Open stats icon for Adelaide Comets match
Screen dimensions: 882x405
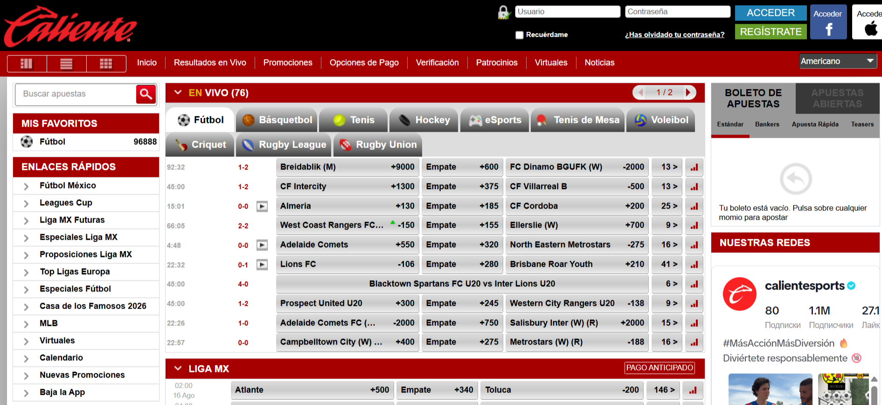point(694,245)
